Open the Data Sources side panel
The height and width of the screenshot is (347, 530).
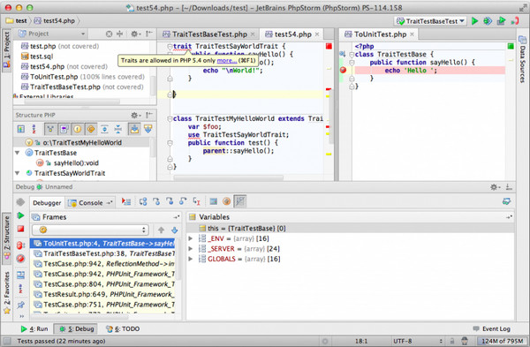tap(523, 59)
